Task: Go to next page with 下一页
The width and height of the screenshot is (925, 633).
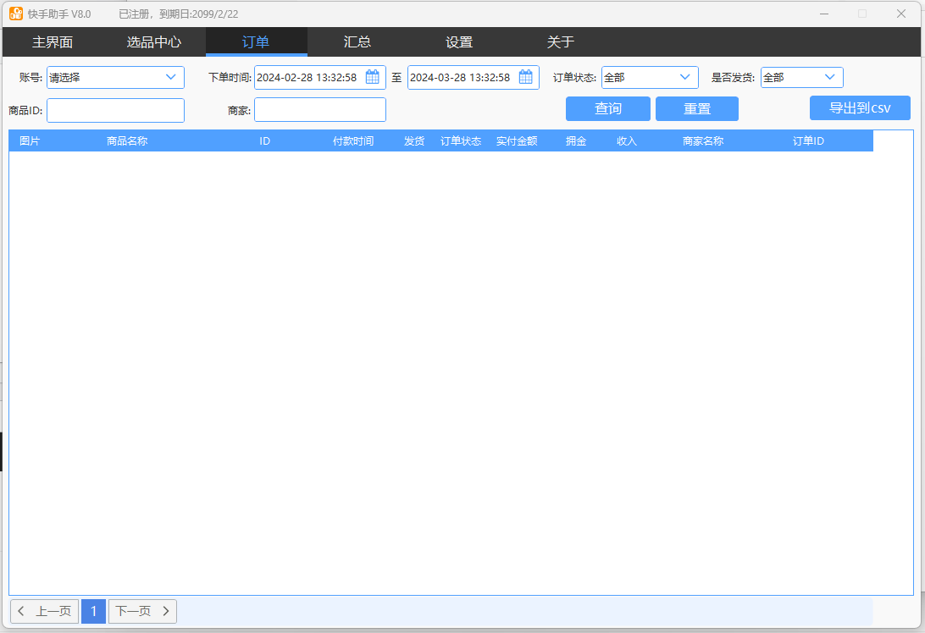Action: coord(142,611)
